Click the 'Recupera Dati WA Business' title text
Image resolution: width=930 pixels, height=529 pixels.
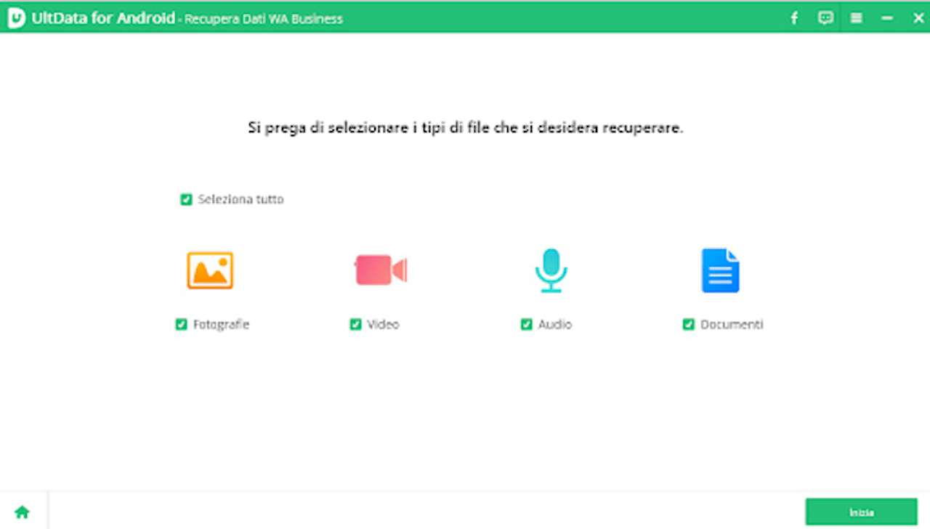point(264,20)
